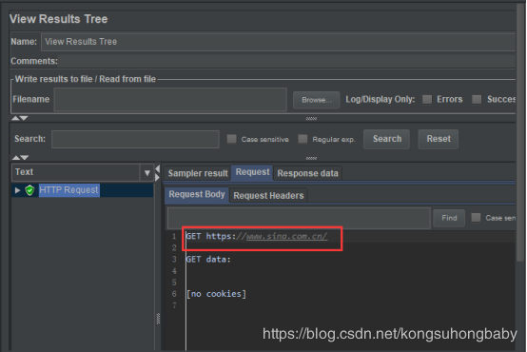
Task: Enable Regular exp. checkbox
Action: coord(303,139)
